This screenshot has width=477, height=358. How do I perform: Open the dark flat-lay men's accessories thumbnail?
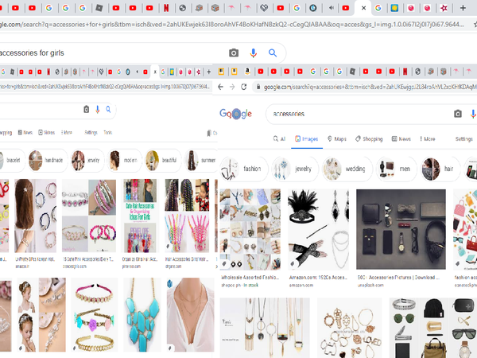(401, 229)
